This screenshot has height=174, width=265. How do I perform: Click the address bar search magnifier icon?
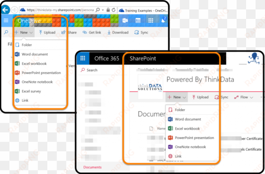point(97,10)
